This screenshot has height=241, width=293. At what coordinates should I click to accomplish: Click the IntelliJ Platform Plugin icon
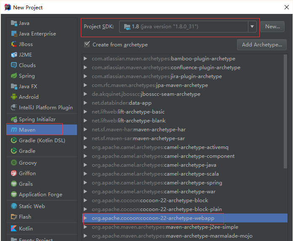click(14, 107)
